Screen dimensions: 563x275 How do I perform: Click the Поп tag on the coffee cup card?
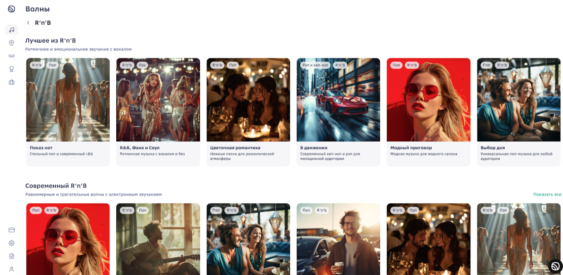306,210
